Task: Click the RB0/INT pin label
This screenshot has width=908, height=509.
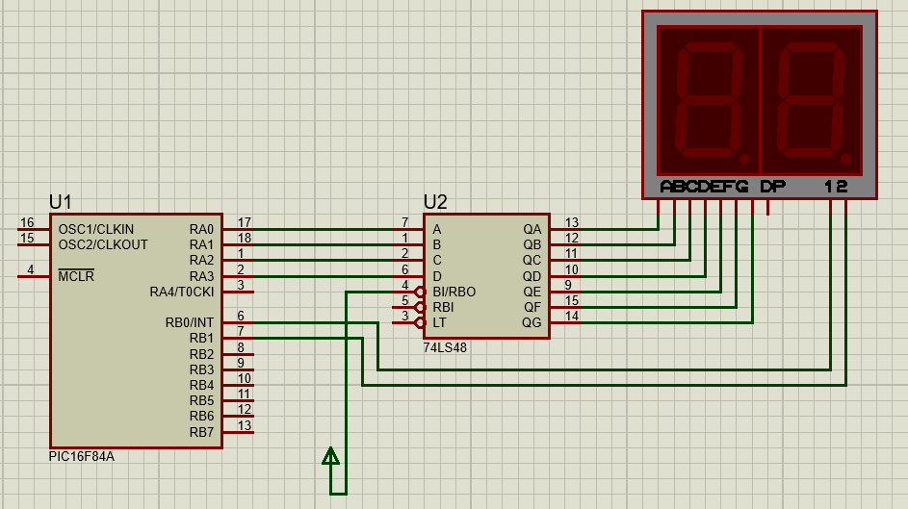Action: click(x=190, y=322)
